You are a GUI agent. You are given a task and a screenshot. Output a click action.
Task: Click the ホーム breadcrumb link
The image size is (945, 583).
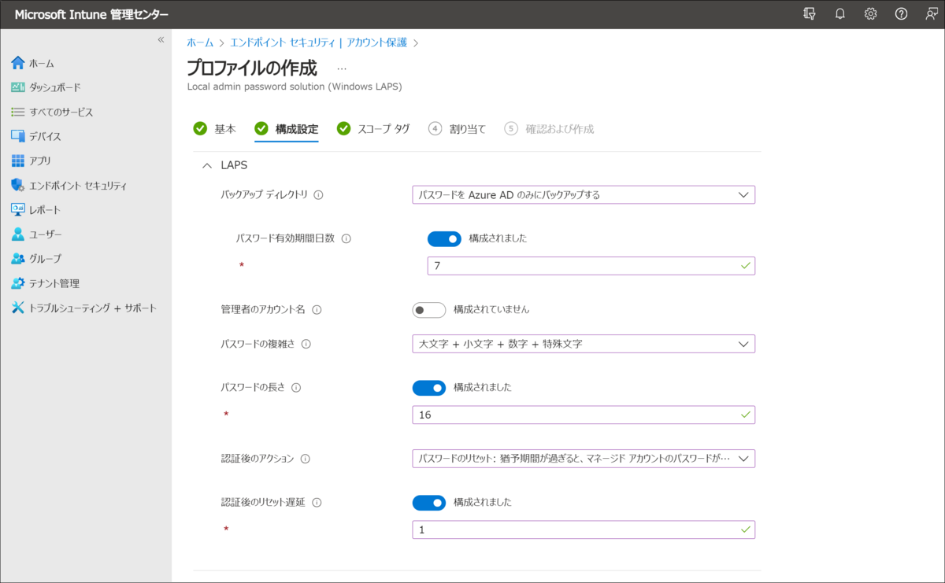coord(200,42)
